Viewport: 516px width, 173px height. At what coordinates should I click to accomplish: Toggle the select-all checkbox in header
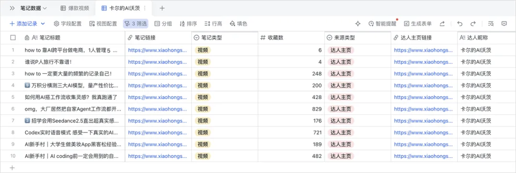pos(13,38)
